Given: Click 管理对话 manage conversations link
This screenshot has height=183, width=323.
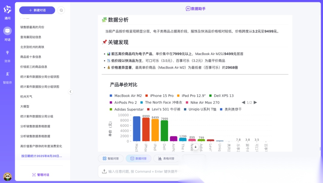Looking at the screenshot, I should (x=41, y=175).
